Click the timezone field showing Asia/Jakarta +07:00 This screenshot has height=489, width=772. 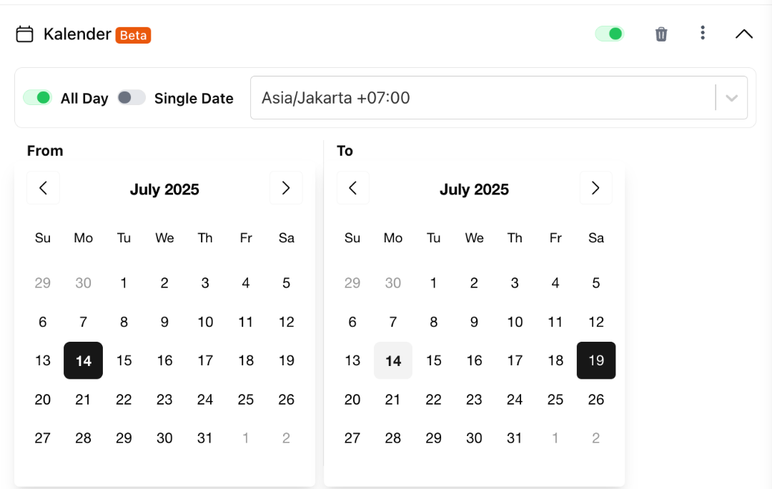[499, 97]
